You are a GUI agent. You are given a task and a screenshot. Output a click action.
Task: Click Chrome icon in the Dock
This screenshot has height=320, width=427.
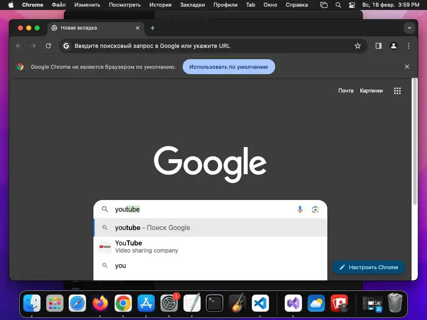click(123, 303)
